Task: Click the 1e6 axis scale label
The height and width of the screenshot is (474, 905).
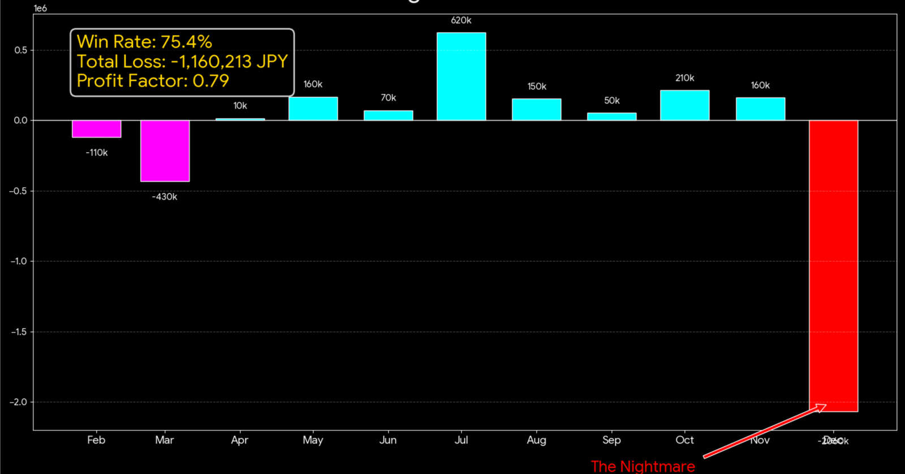Action: 40,8
